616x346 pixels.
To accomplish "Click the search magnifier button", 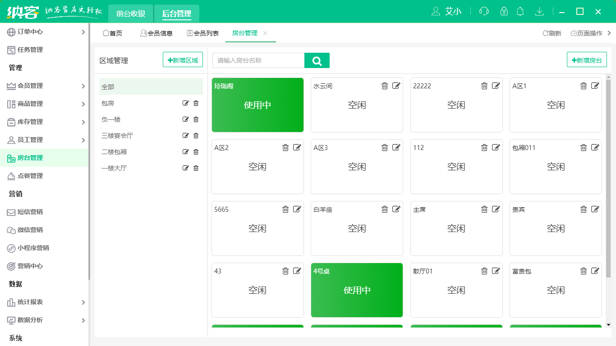I will click(317, 61).
